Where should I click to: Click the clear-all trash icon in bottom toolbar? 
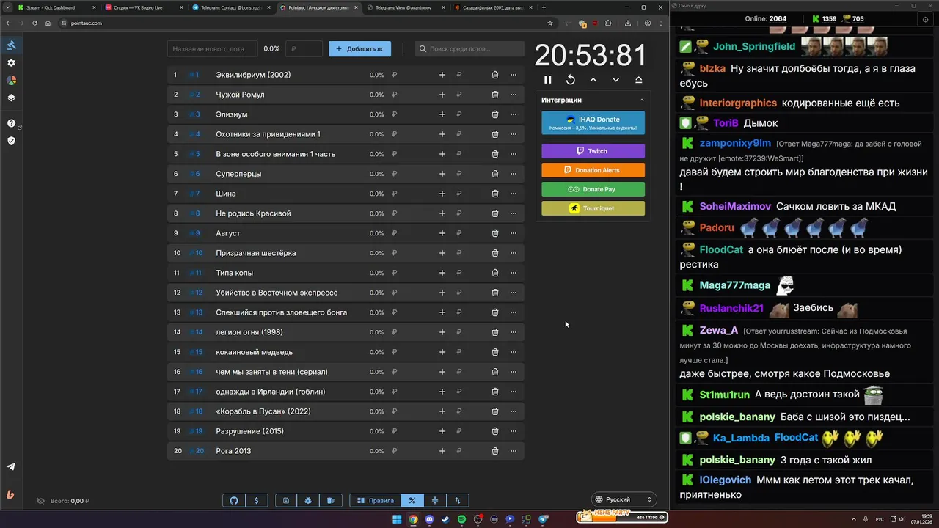tap(330, 500)
